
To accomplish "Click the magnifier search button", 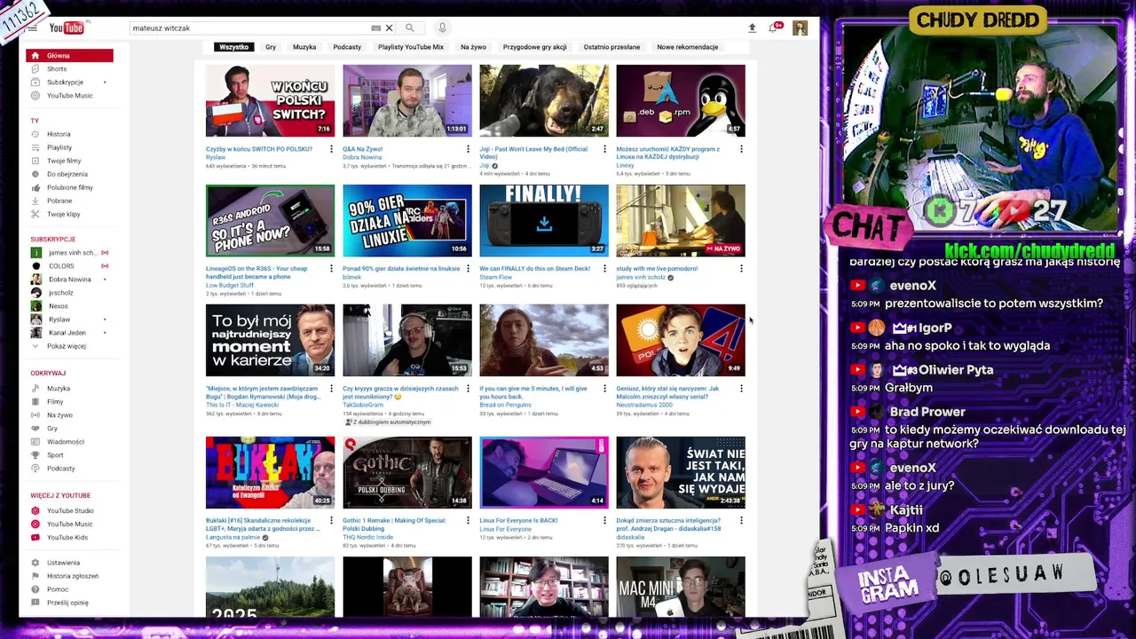I will click(410, 28).
